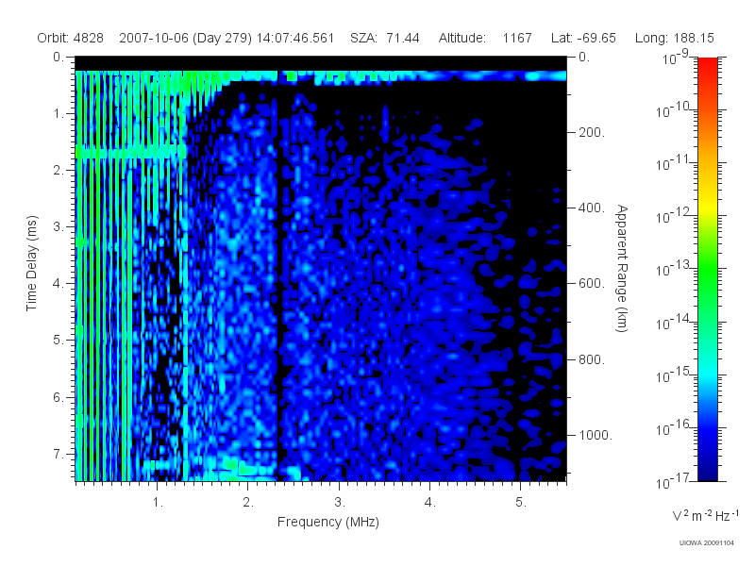The width and height of the screenshot is (755, 566).
Task: Click the '4.' tick on the time delay axis
Action: [59, 284]
